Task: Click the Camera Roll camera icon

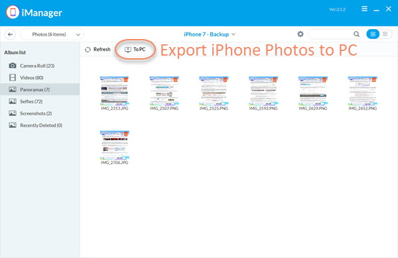Action: (13, 65)
